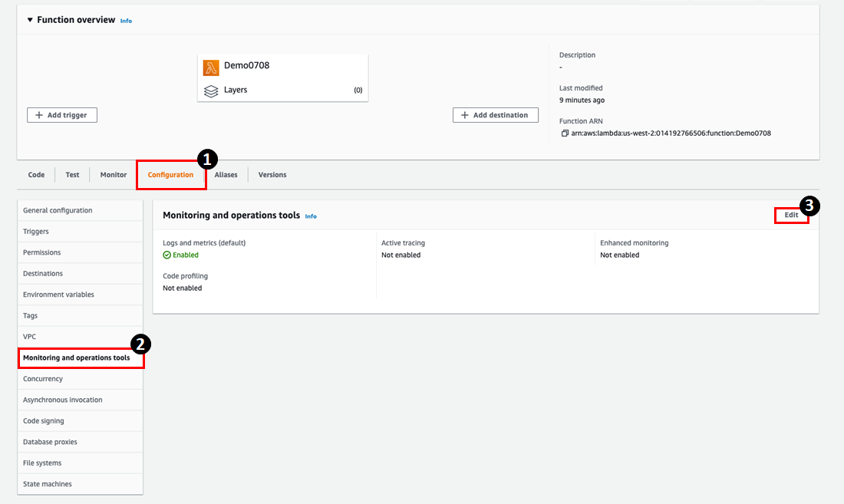
Task: Click the green Enabled status checkmark icon
Action: click(169, 254)
